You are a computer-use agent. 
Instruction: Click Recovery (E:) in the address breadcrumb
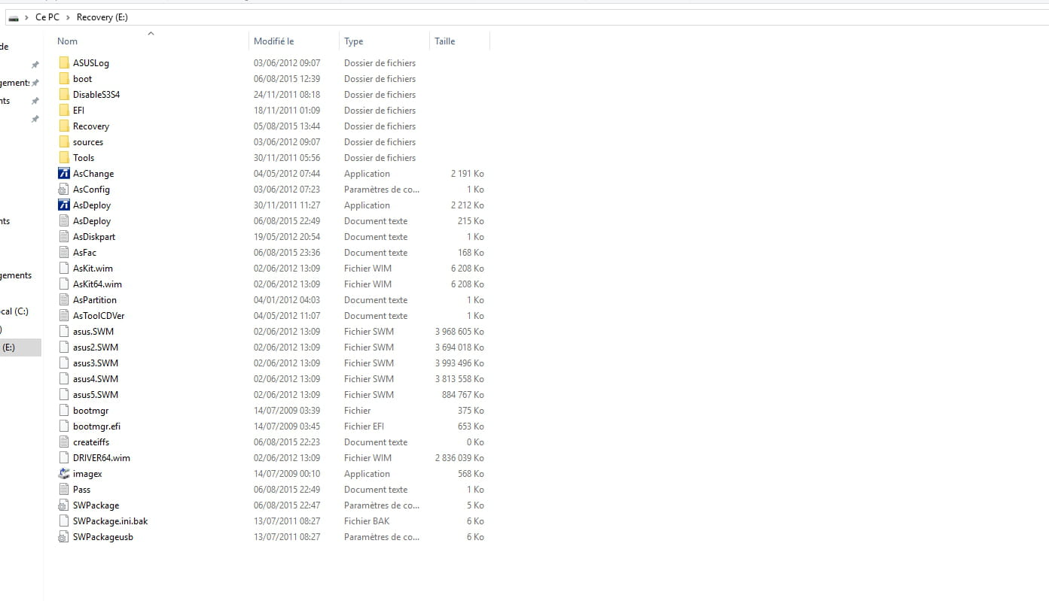coord(102,17)
